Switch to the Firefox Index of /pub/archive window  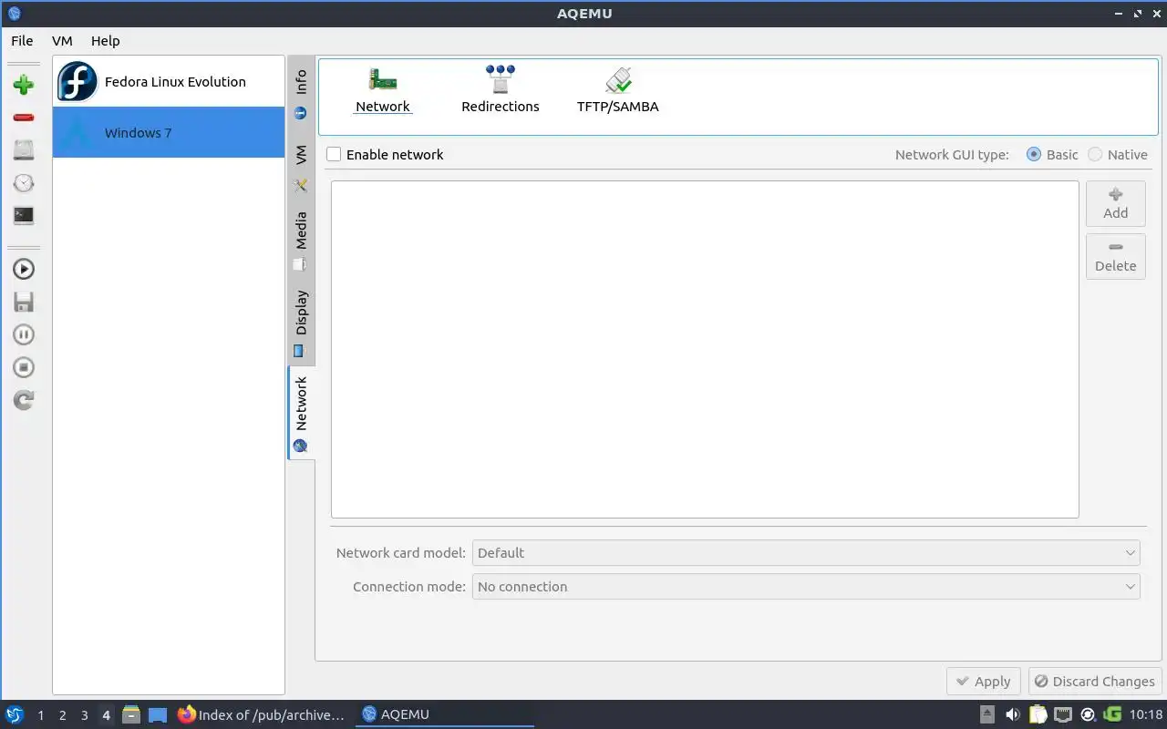point(262,715)
